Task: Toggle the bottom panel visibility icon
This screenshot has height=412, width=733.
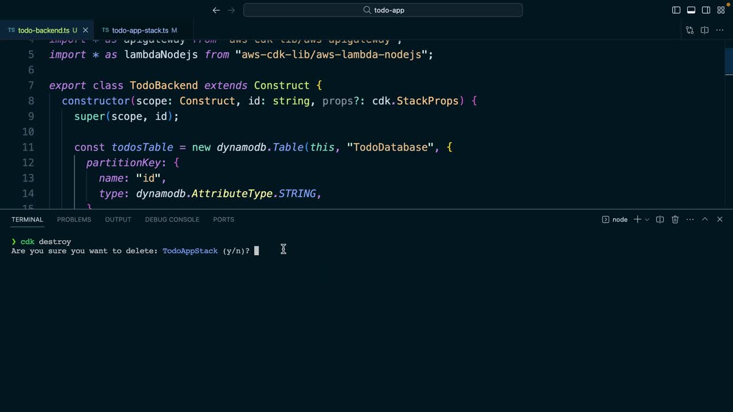Action: 691,10
